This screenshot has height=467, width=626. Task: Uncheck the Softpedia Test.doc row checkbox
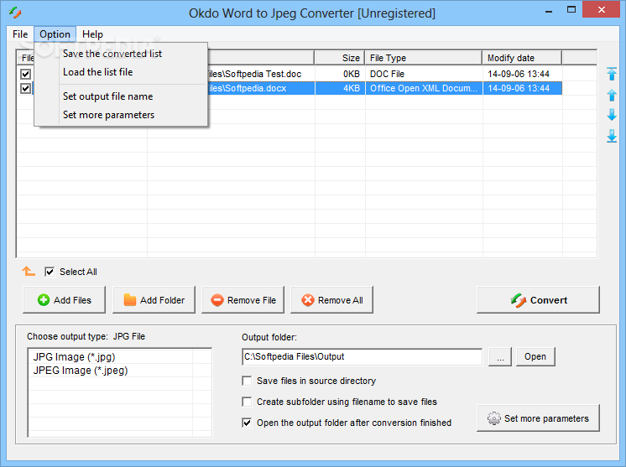25,74
